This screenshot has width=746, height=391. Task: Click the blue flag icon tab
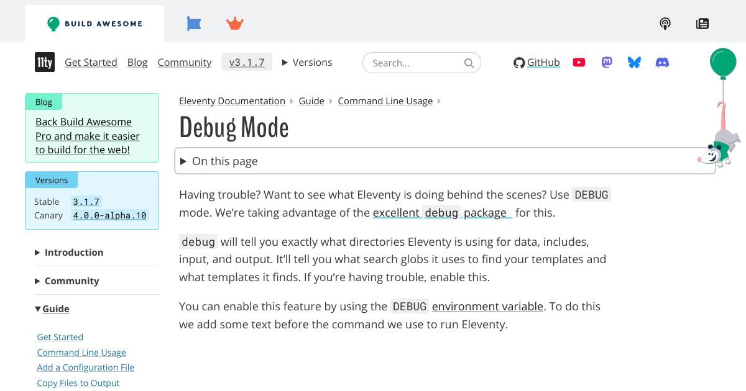tap(194, 24)
